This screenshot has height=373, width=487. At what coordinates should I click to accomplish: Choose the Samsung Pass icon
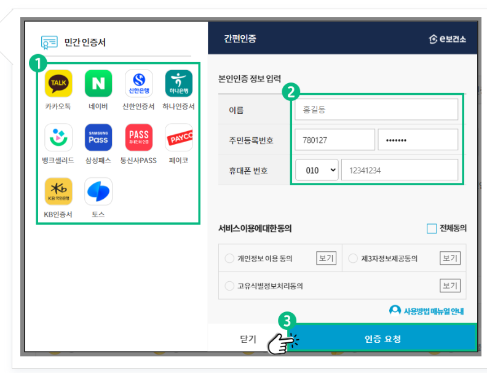tap(98, 137)
